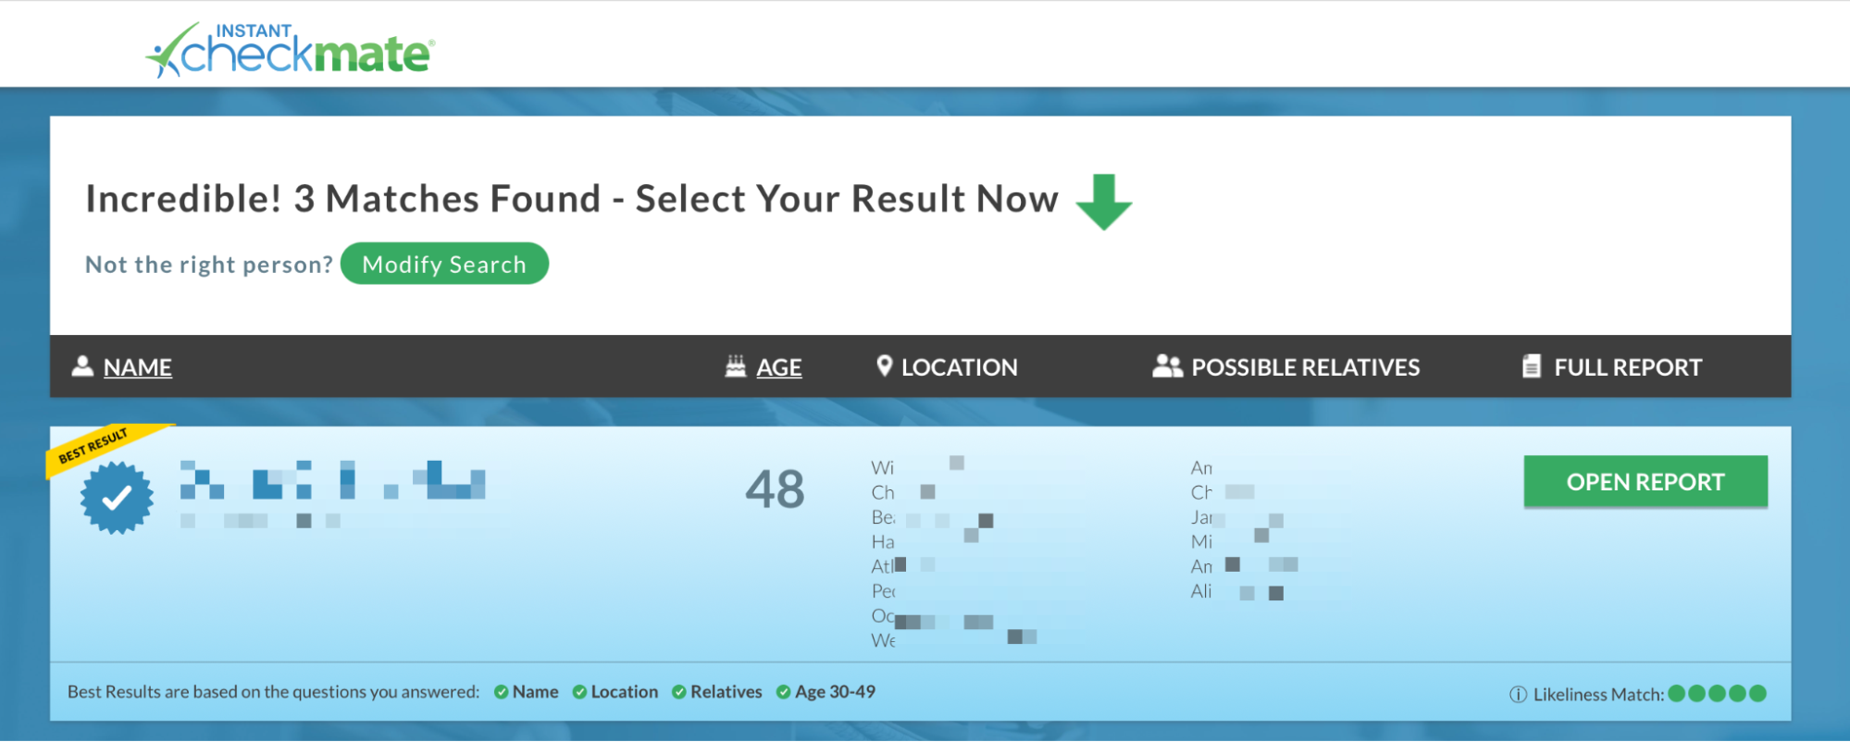Image resolution: width=1850 pixels, height=742 pixels.
Task: Click the info icon beside Likeliness Match
Action: [x=1518, y=694]
